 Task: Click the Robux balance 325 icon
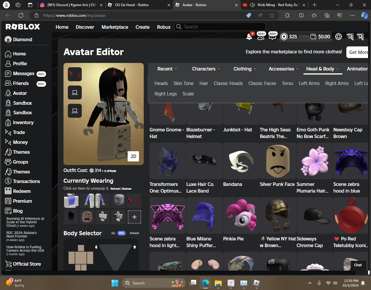coord(284,37)
